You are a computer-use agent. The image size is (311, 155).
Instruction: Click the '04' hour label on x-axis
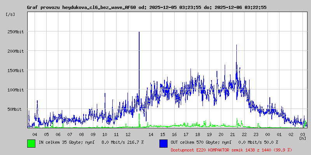pos(35,134)
